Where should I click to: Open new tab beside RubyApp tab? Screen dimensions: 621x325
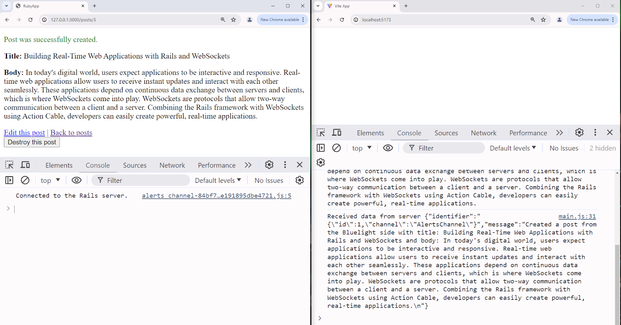point(94,6)
